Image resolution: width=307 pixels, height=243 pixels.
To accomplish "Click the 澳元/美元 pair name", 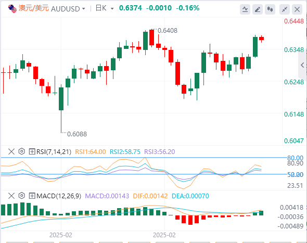I will (x=33, y=8).
